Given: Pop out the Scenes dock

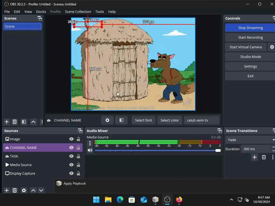Looking at the screenshot, I should (40, 18).
